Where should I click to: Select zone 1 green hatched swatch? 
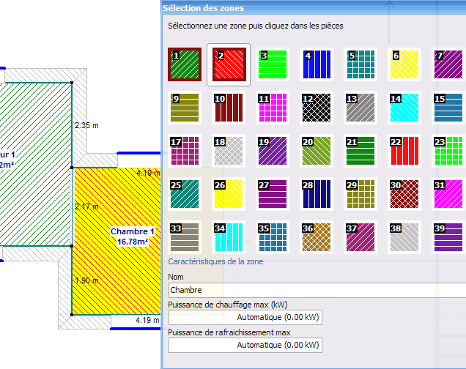click(185, 64)
